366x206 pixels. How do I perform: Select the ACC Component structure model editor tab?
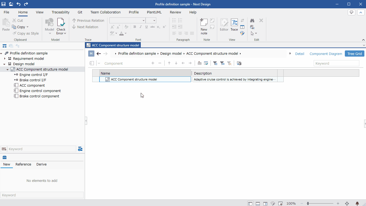pos(113,45)
